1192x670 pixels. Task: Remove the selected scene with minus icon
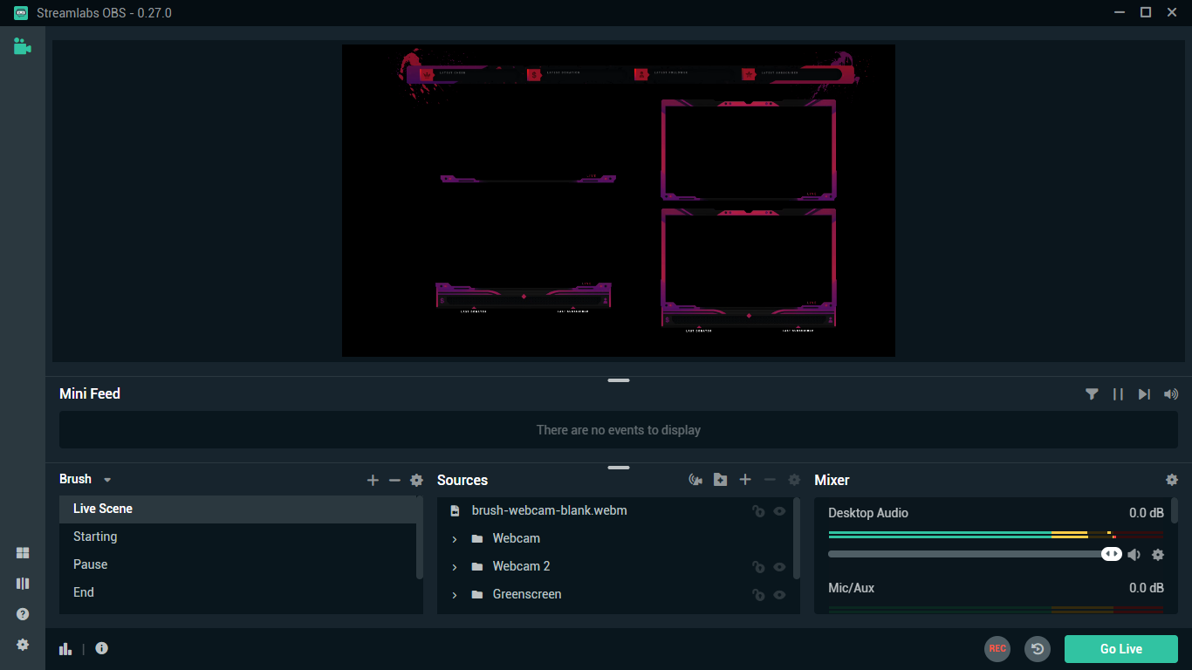394,481
